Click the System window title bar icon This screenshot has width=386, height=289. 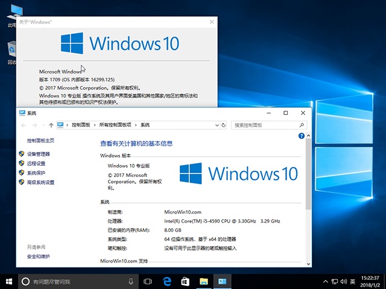22,113
